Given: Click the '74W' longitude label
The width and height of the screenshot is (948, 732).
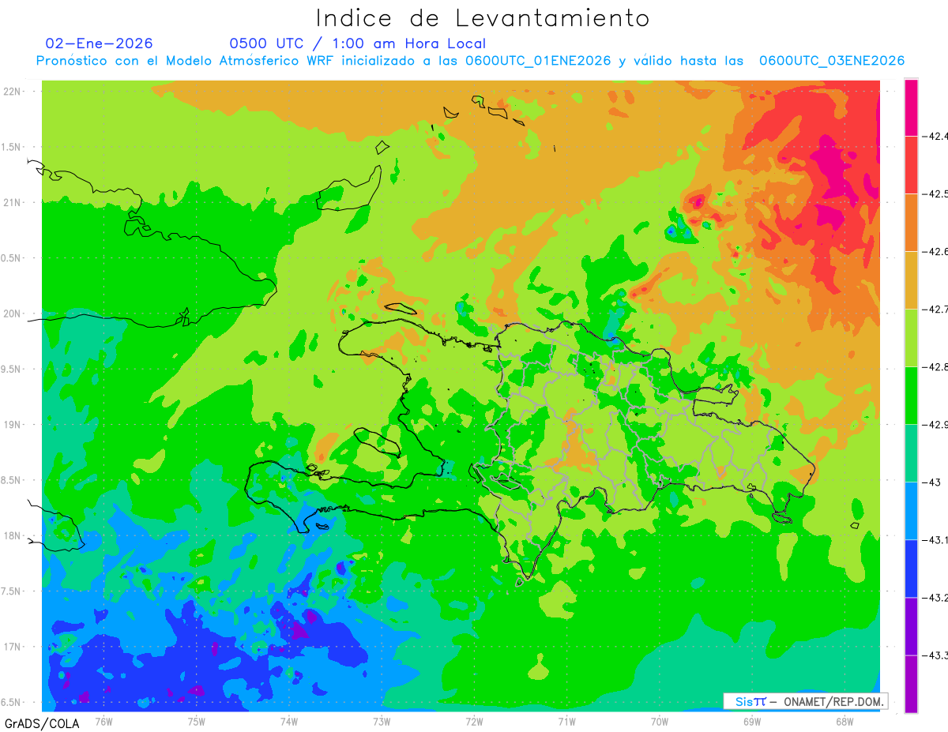Looking at the screenshot, I should pos(288,720).
